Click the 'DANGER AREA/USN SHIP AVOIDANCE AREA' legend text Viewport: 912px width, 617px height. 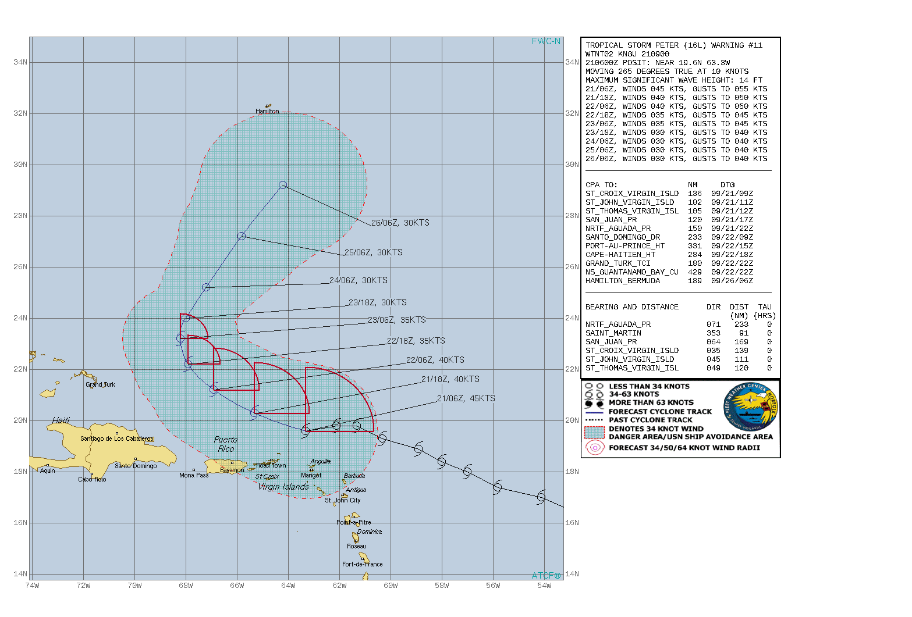click(x=691, y=437)
